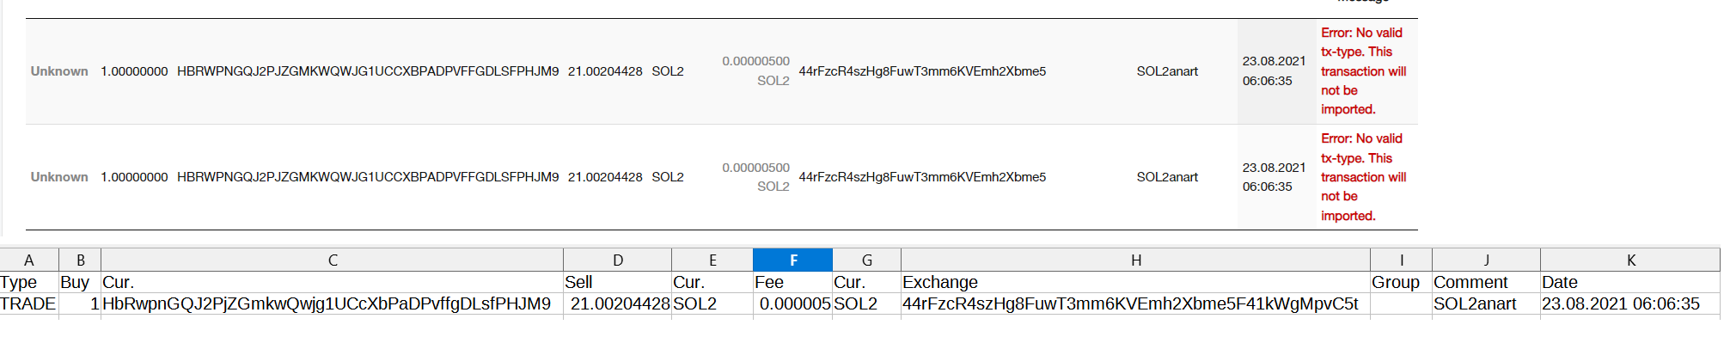Click the TRADE cell in Type column
The image size is (1724, 337).
tap(29, 303)
